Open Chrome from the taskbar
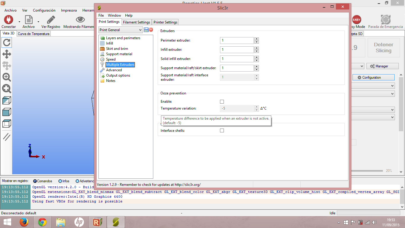 (x=42, y=222)
